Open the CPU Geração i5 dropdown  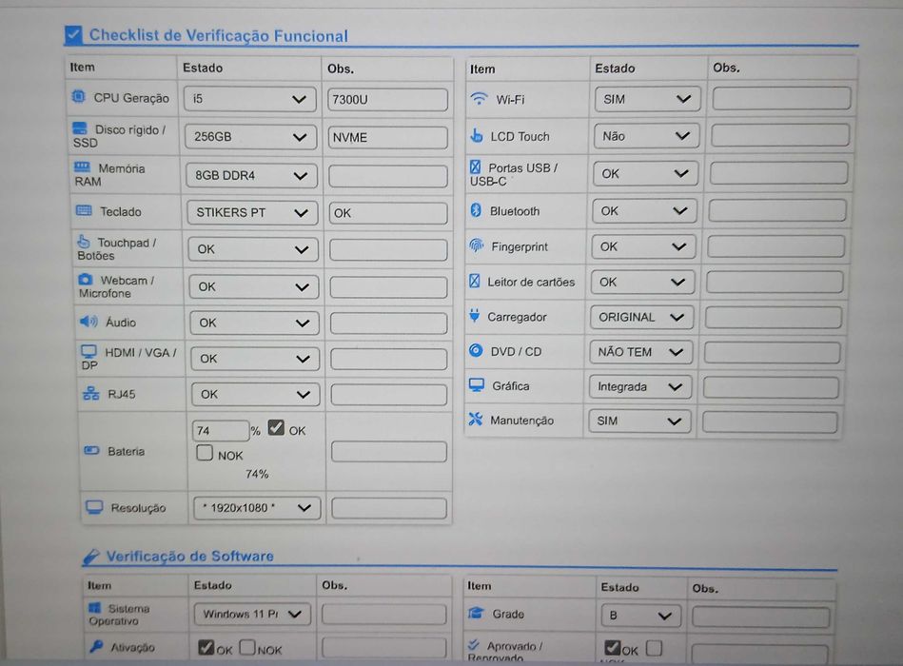250,99
